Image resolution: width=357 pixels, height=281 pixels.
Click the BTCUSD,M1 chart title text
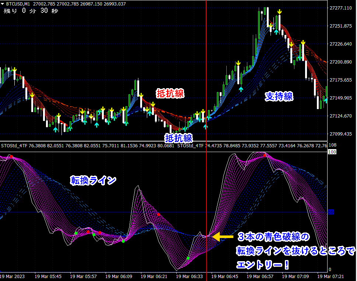pos(18,4)
